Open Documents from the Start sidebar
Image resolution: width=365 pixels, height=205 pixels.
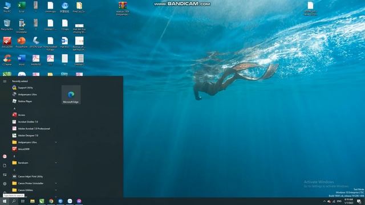tap(5, 166)
